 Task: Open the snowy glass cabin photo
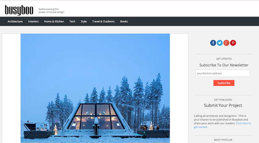[95, 88]
